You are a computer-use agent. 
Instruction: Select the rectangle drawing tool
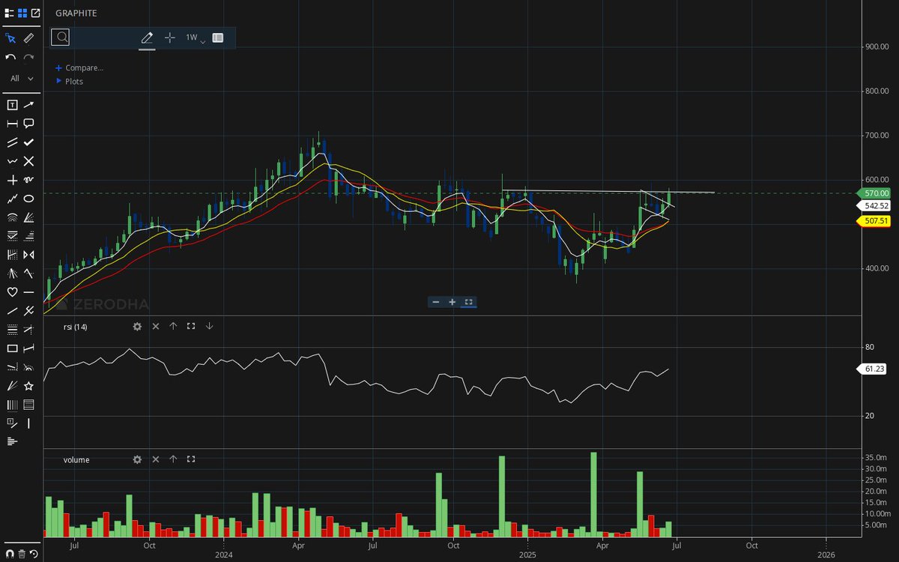click(x=11, y=348)
